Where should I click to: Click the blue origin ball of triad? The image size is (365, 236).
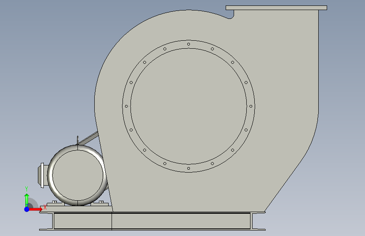[27, 209]
